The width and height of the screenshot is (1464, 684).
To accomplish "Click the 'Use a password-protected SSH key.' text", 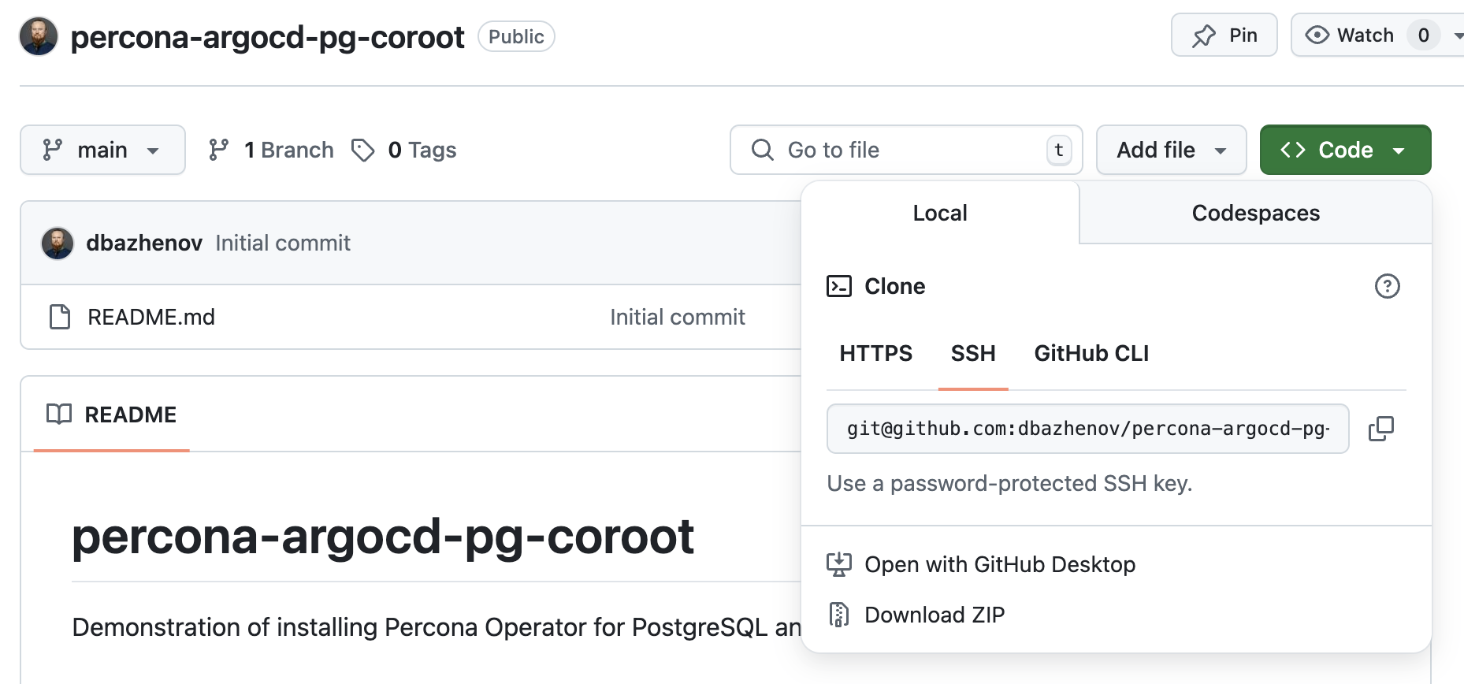I will tap(1009, 483).
